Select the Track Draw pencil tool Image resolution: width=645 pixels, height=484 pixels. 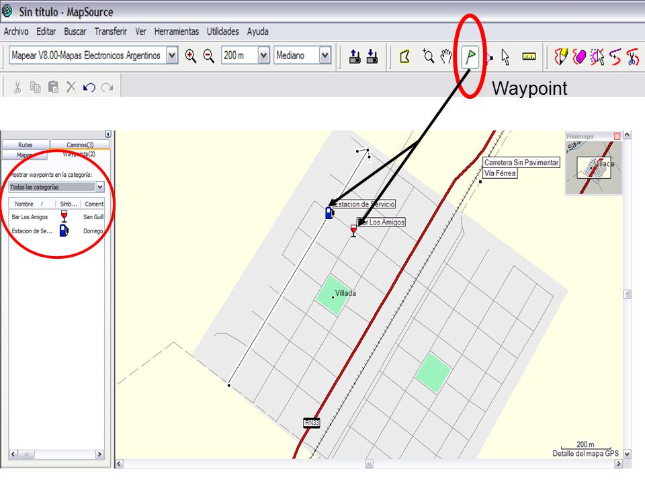click(560, 56)
